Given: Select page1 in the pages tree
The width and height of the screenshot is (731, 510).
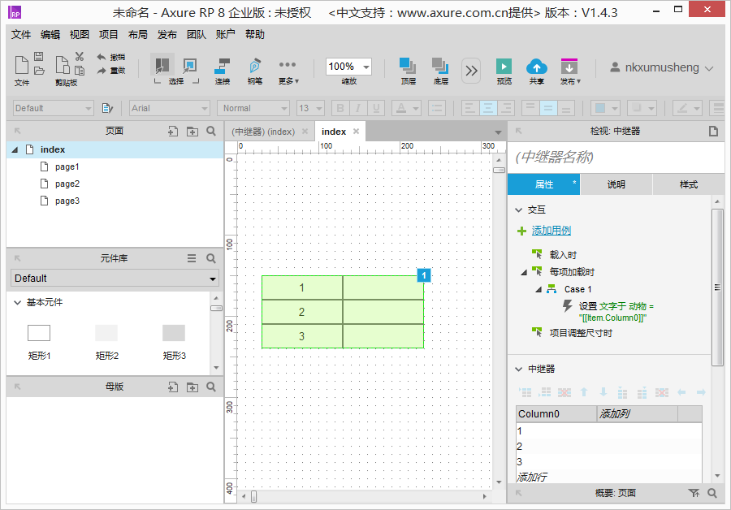Looking at the screenshot, I should point(67,167).
